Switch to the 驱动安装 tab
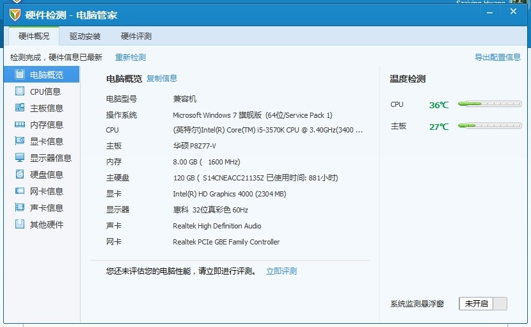Image resolution: width=531 pixels, height=327 pixels. (84, 36)
